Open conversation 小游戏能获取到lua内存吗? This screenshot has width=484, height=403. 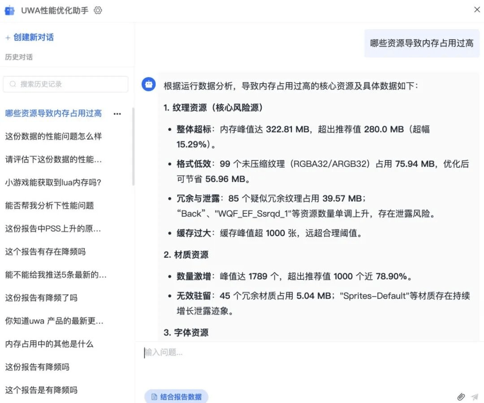tap(53, 182)
